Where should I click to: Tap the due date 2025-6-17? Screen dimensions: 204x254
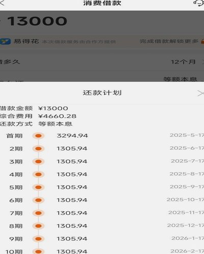(x=187, y=148)
